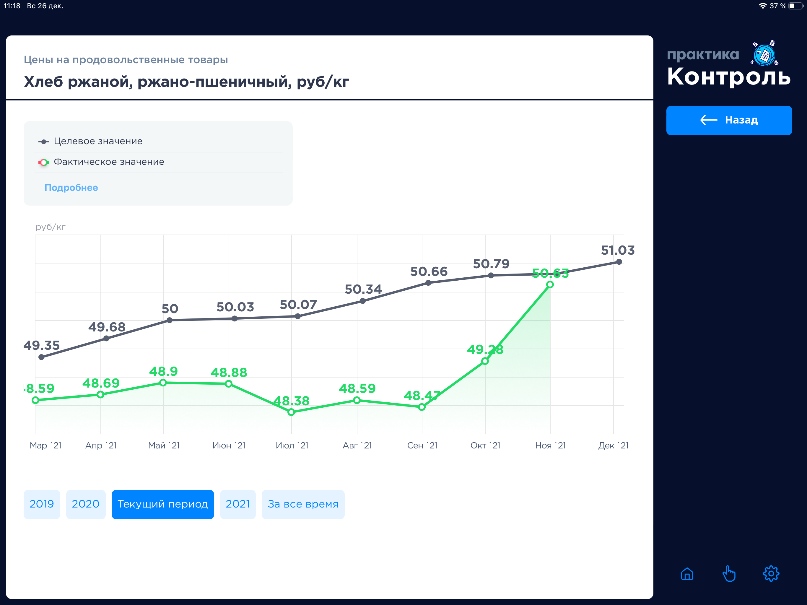The height and width of the screenshot is (605, 807).
Task: Click the Июл '21 actual point 48.38
Action: pos(291,412)
